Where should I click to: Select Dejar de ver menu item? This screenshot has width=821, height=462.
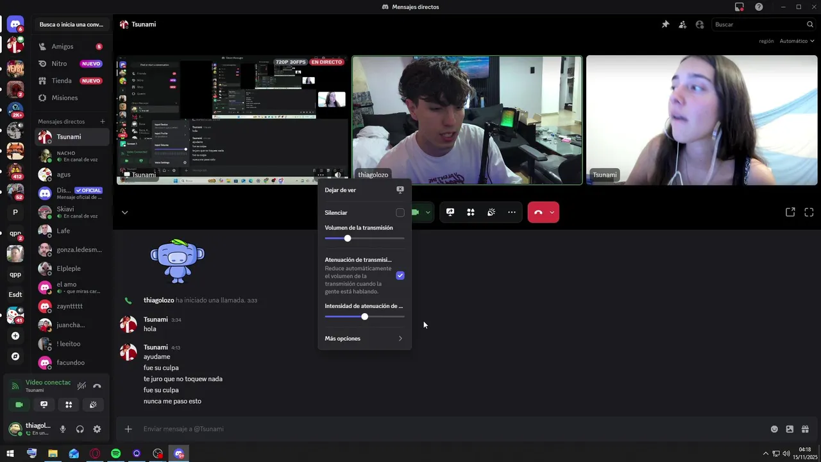coord(364,190)
